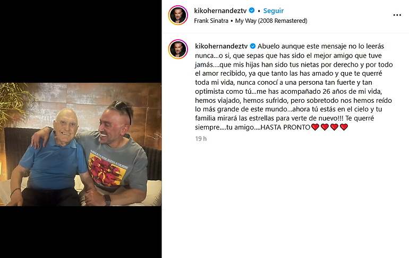
Task: Click the word Abuelo starting the caption
Action: point(267,46)
